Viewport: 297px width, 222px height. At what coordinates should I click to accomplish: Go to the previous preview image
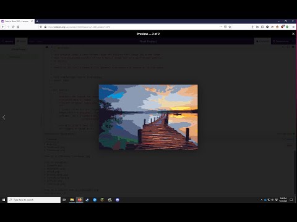point(4,117)
